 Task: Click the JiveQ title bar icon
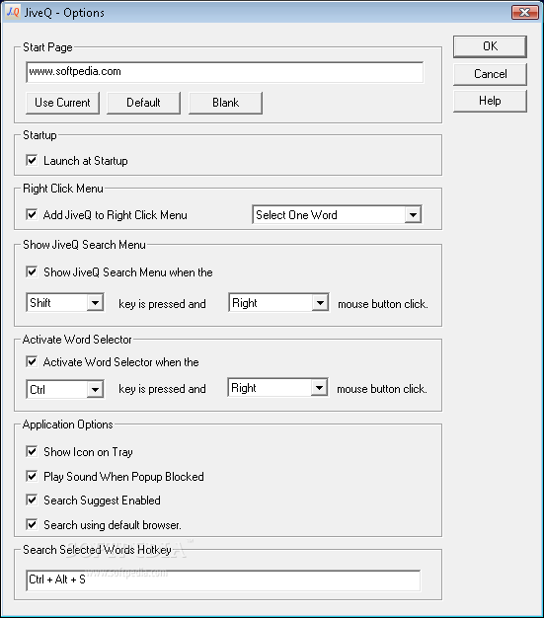pyautogui.click(x=13, y=12)
